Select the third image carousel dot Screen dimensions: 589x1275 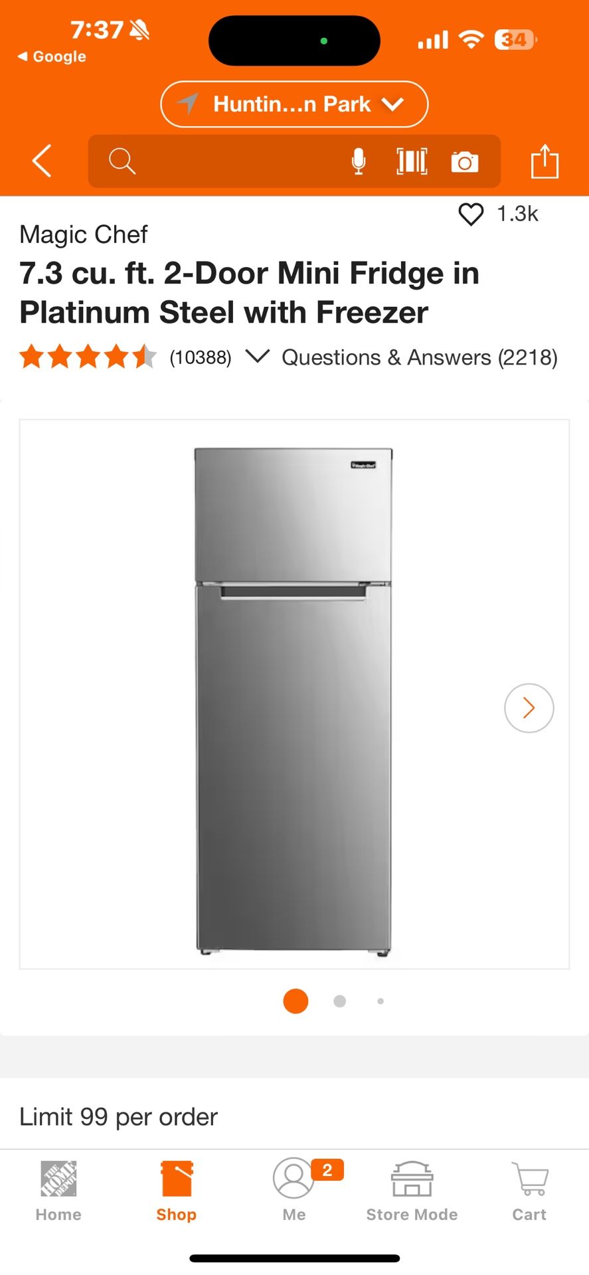pos(380,1001)
